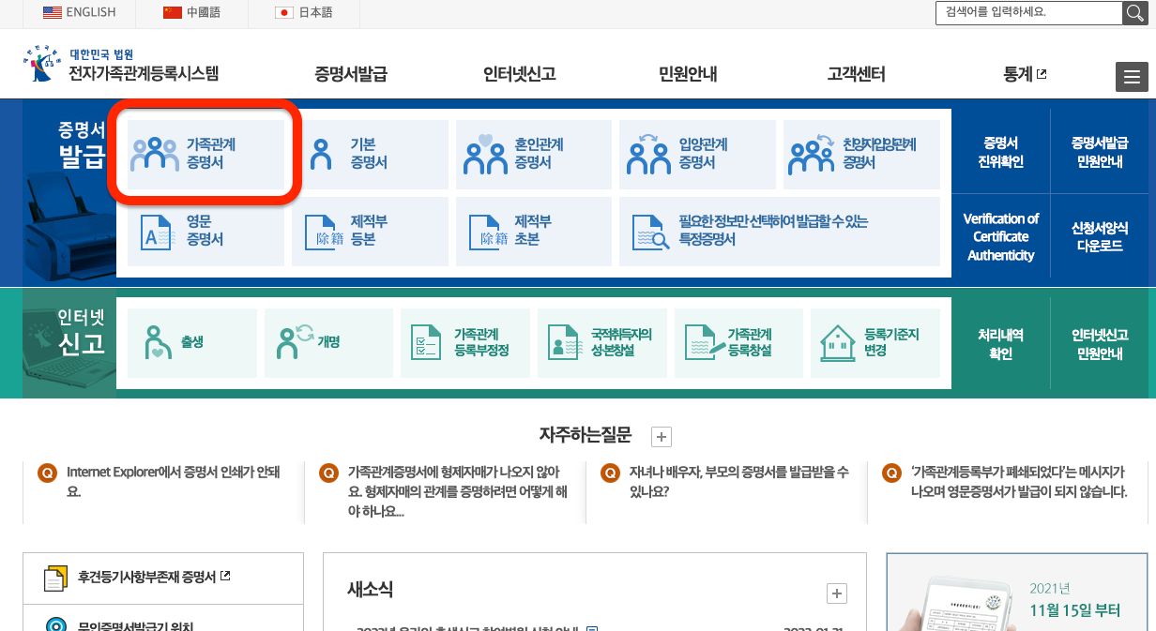Click the 제적부 등본 document icon
This screenshot has height=631, width=1156.
pyautogui.click(x=320, y=232)
